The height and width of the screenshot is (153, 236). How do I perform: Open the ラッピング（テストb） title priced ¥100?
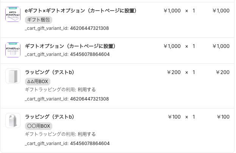49,117
